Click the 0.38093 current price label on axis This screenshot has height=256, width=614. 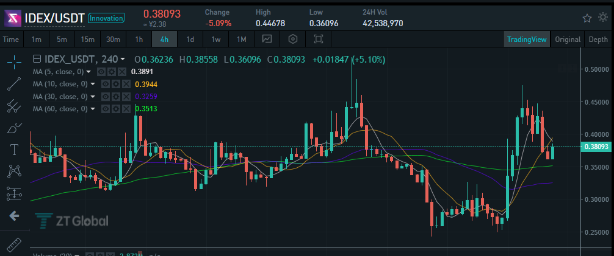(x=596, y=147)
